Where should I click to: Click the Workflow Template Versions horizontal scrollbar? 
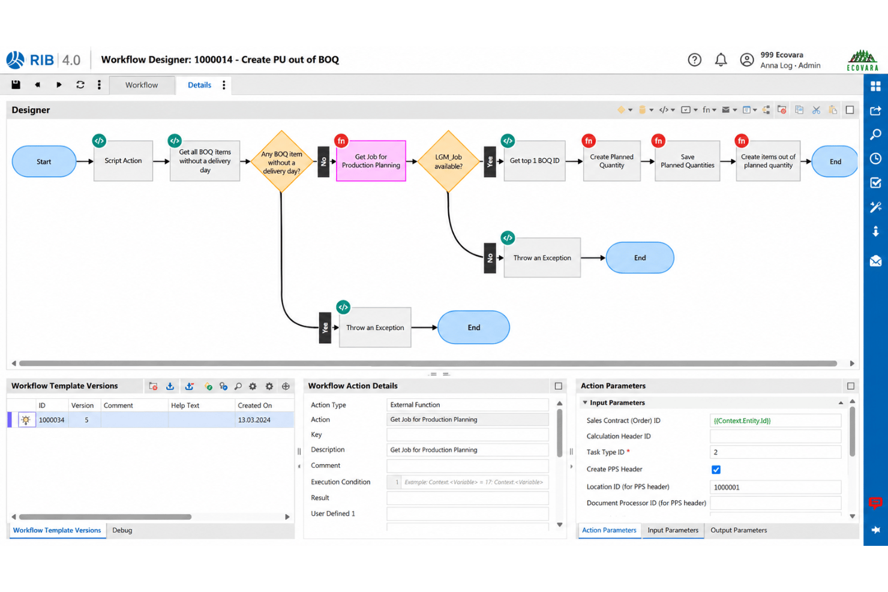click(105, 517)
